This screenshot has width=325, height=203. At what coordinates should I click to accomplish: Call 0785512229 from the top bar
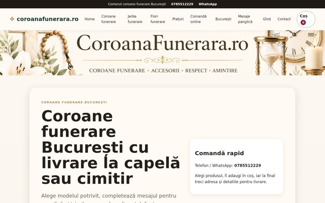[182, 4]
